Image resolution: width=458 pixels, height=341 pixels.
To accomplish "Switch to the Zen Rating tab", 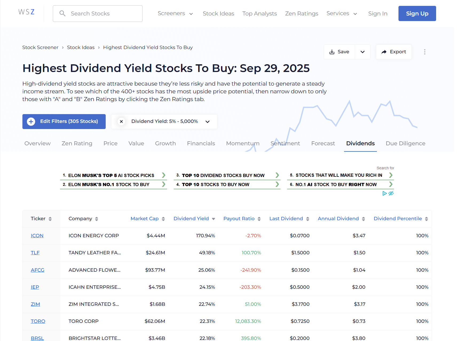I will (x=77, y=143).
